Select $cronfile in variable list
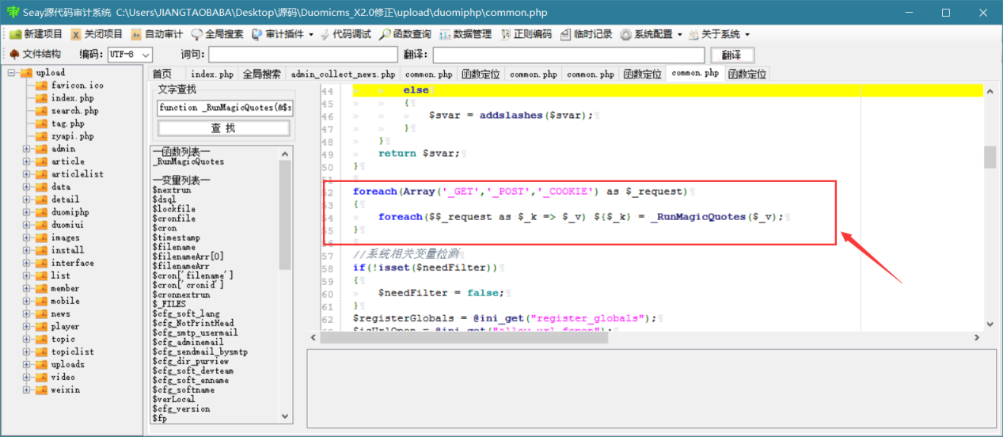 click(173, 218)
